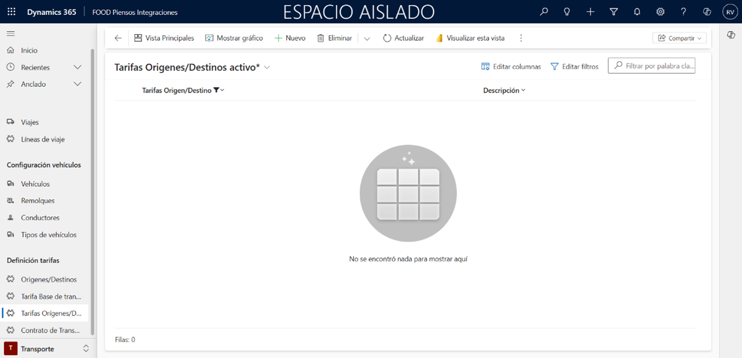The image size is (742, 358).
Task: Open the advanced find funnel icon
Action: click(x=613, y=12)
